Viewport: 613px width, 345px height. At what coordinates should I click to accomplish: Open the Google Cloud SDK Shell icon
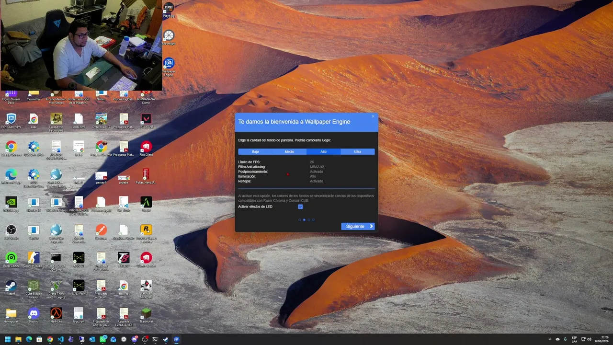56,262
